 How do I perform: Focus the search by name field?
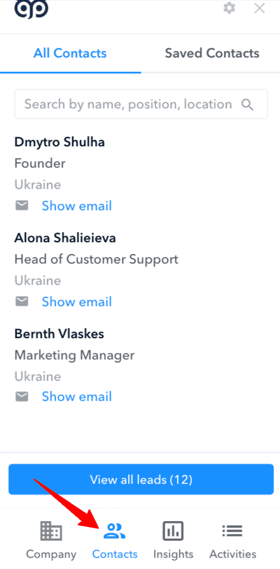pyautogui.click(x=141, y=105)
